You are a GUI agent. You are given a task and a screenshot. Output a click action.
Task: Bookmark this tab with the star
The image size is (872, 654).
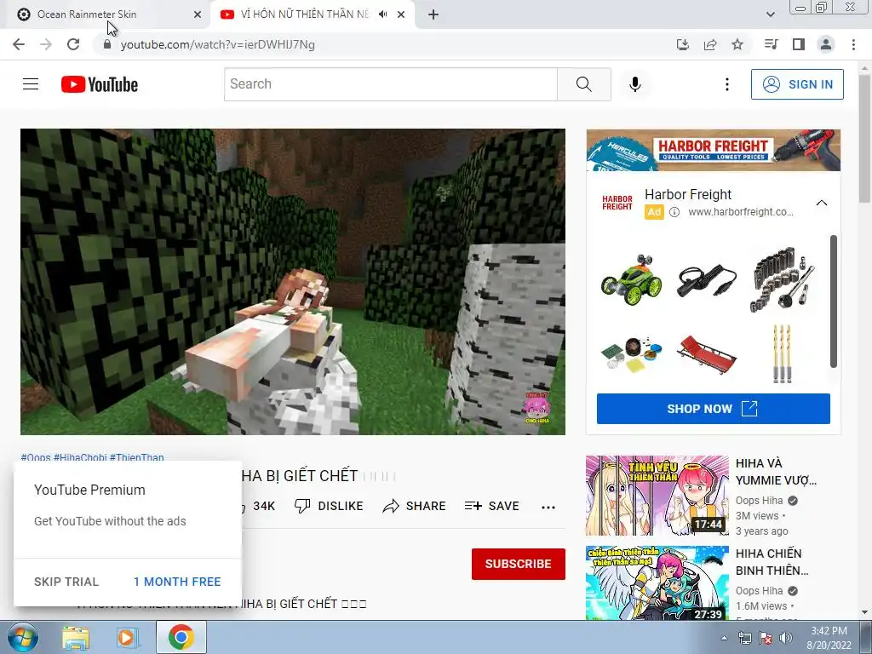[737, 44]
